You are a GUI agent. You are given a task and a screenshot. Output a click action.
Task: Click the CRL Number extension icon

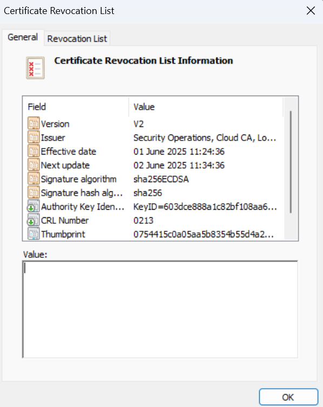tap(34, 220)
